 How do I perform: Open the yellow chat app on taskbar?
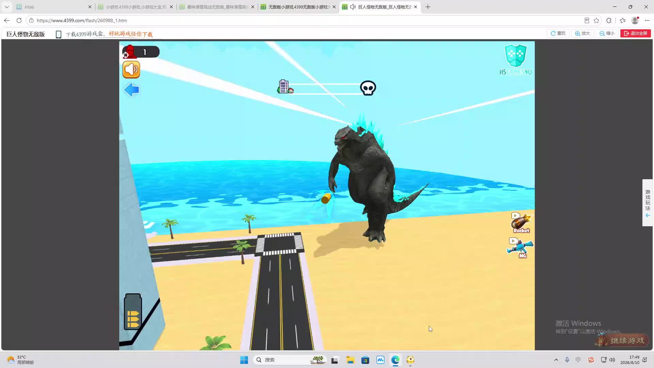(410, 360)
